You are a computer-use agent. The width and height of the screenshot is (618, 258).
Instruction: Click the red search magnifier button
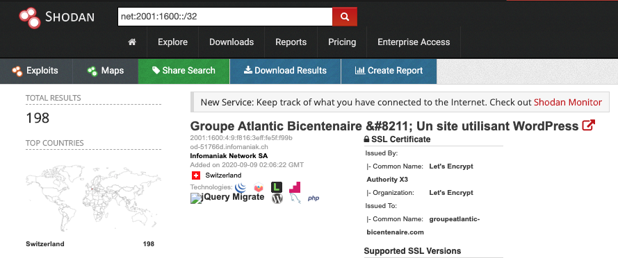pos(345,17)
